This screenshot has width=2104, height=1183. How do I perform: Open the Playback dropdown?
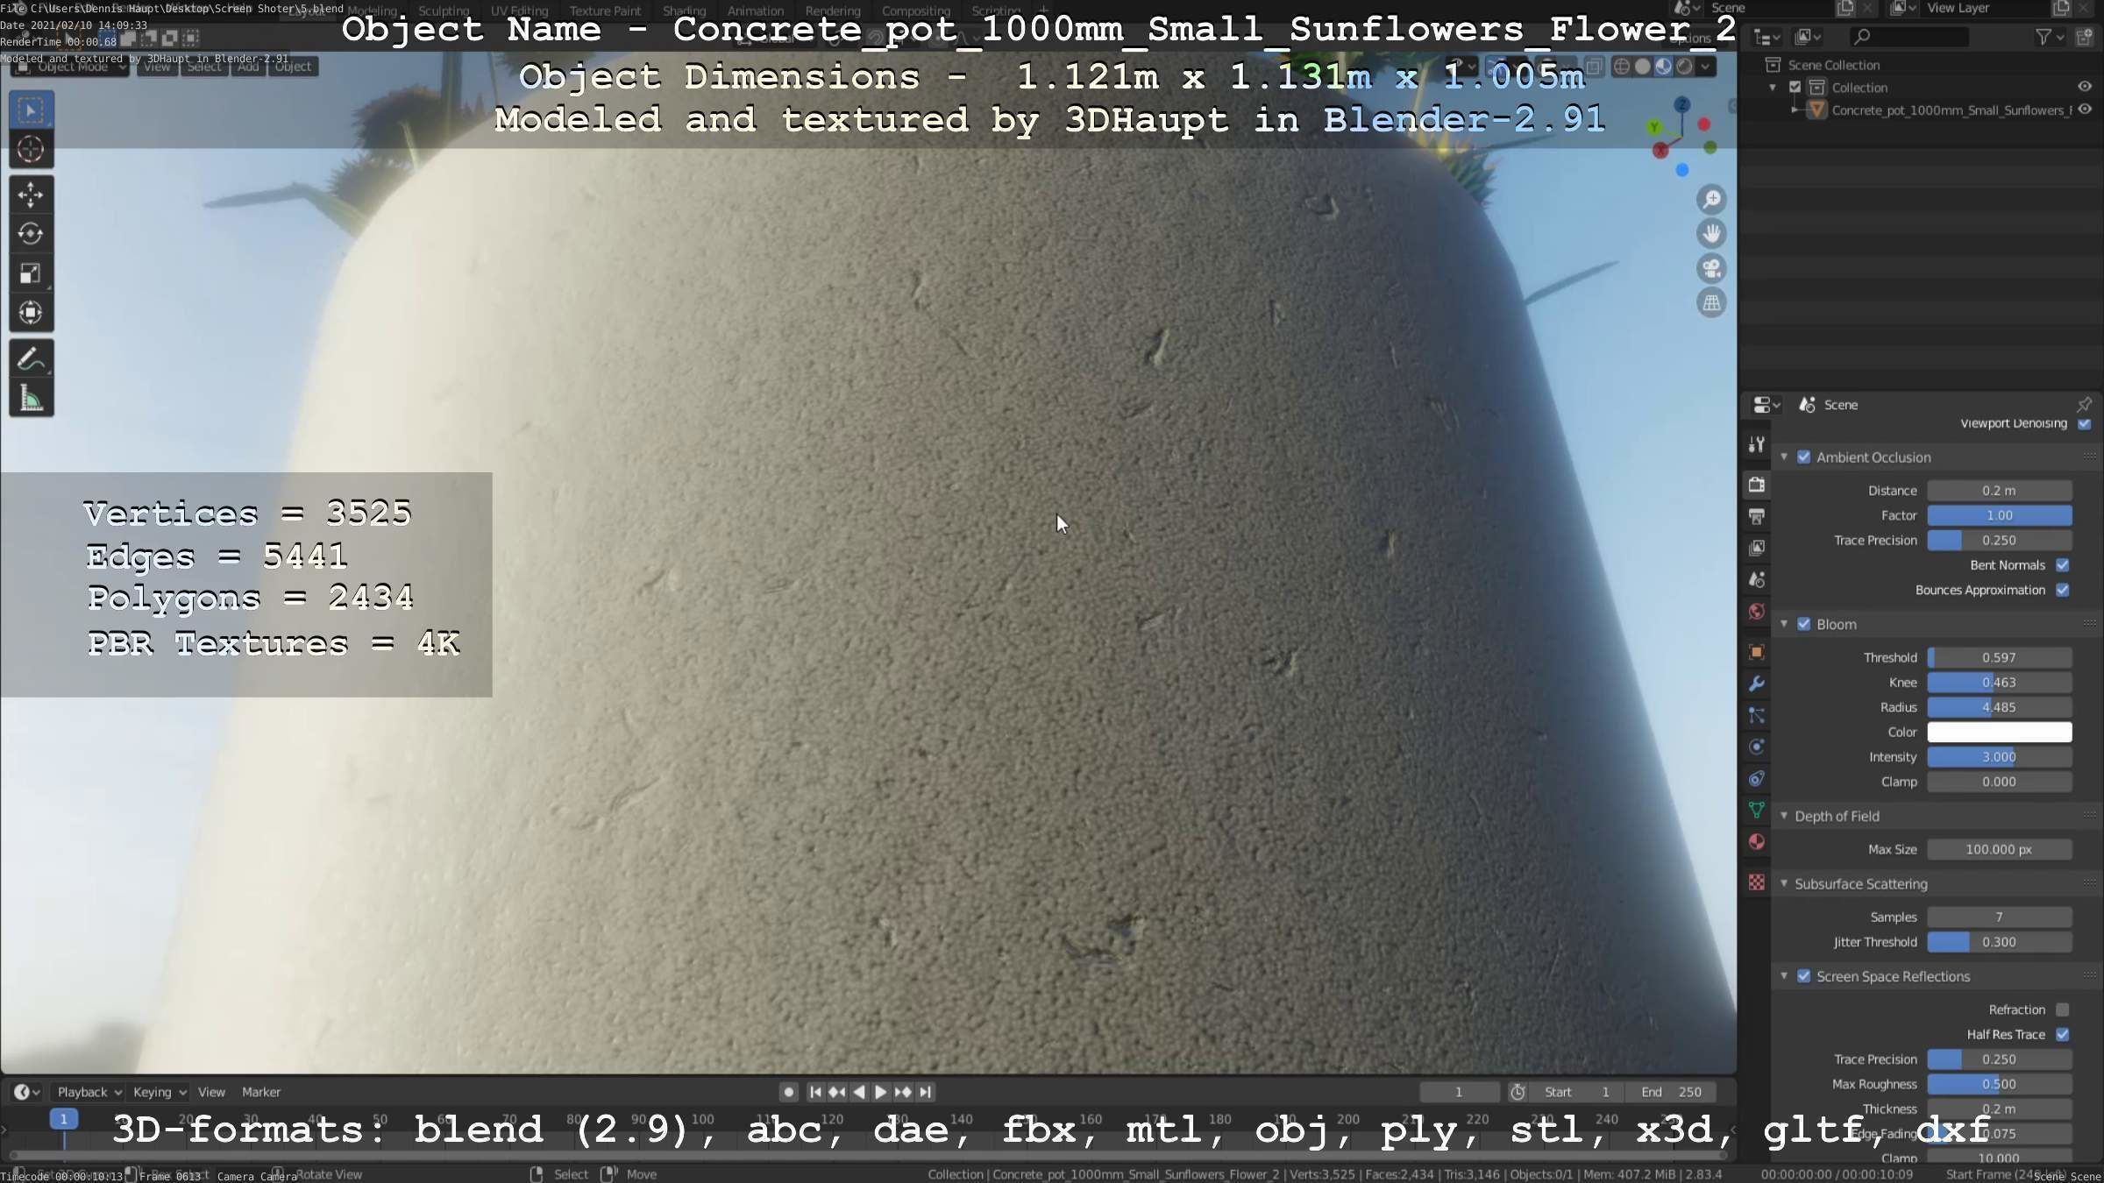coord(89,1092)
